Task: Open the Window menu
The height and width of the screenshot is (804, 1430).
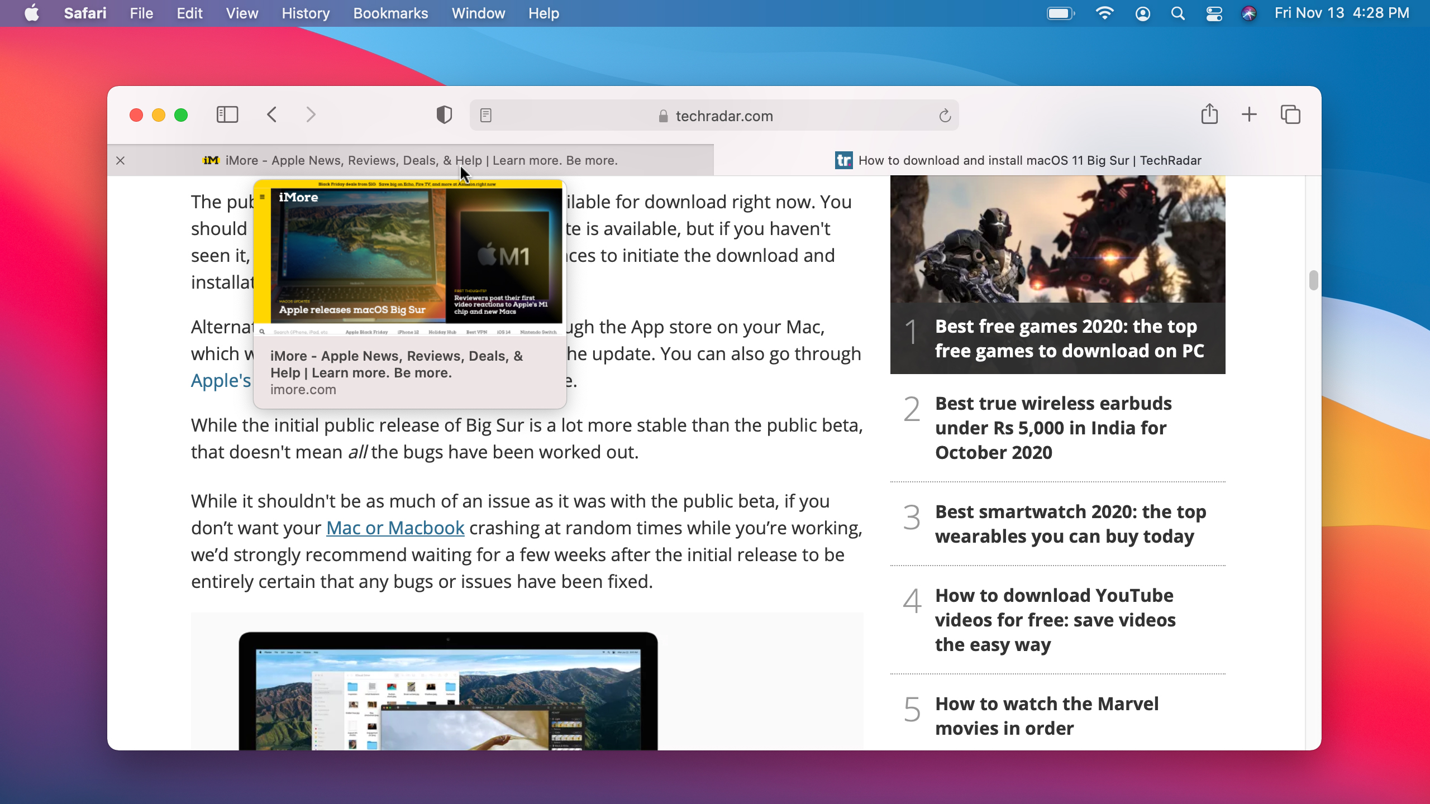Action: [x=478, y=13]
